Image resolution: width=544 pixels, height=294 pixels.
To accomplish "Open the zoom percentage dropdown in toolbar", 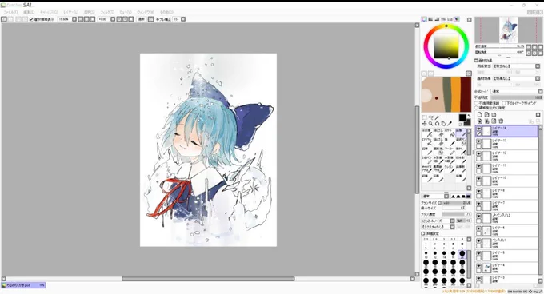I will [74, 19].
